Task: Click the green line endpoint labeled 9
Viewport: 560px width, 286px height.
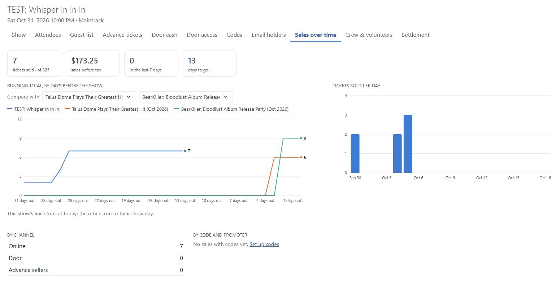Action: tap(301, 138)
